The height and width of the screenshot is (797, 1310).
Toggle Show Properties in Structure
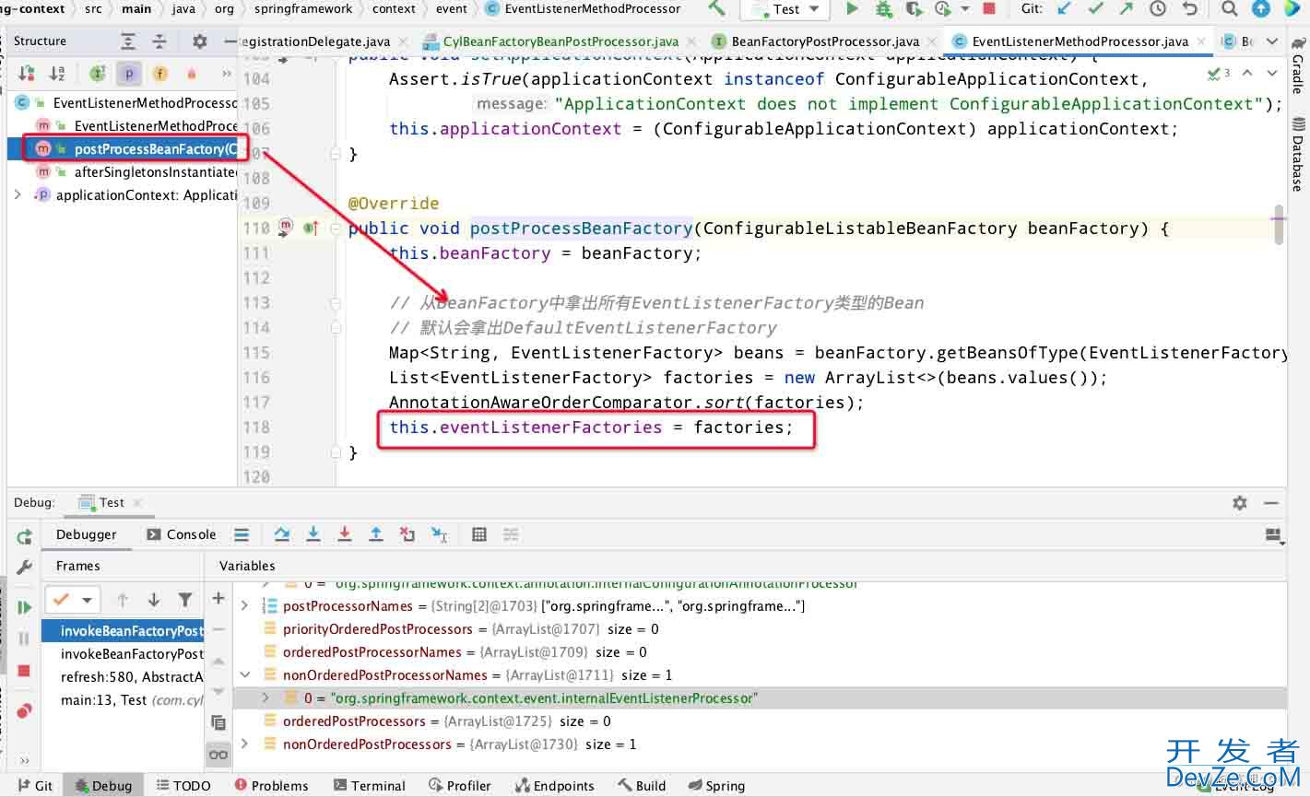[x=129, y=73]
